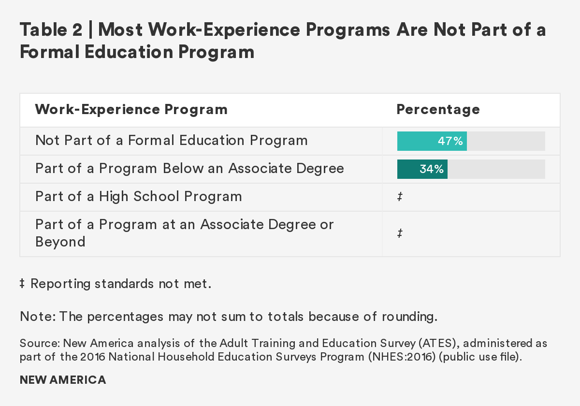
Task: Click the NEW AMERICA logo text
Action: coord(63,380)
